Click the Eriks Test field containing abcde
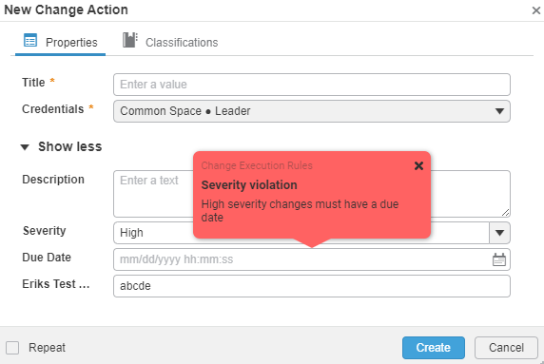The image size is (544, 364). click(312, 286)
